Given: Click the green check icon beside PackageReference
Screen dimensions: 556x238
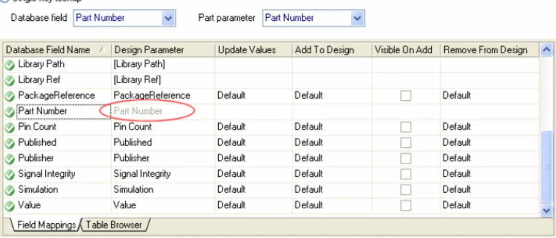Looking at the screenshot, I should pyautogui.click(x=9, y=97).
